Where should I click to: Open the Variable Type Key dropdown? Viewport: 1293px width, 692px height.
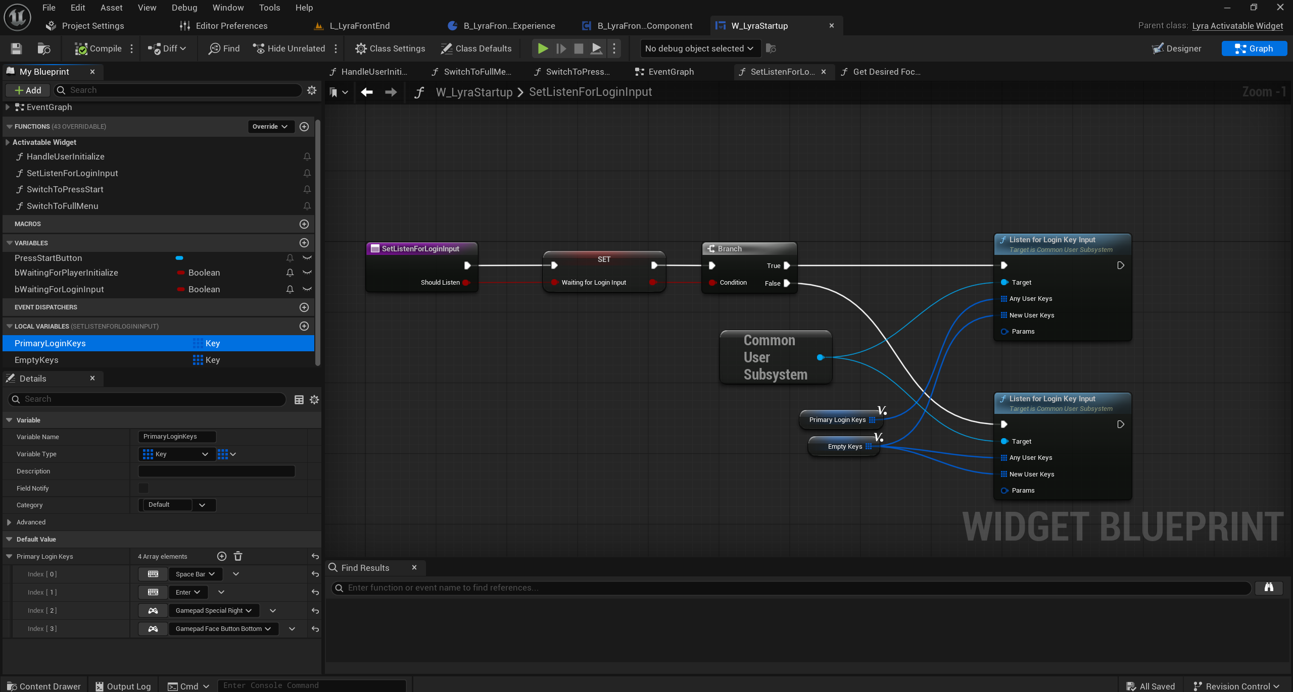pyautogui.click(x=176, y=454)
